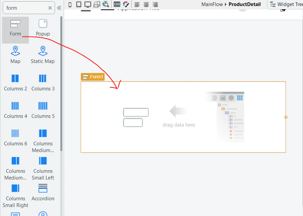Choose the Accordion widget
The height and width of the screenshot is (216, 303).
(43, 192)
